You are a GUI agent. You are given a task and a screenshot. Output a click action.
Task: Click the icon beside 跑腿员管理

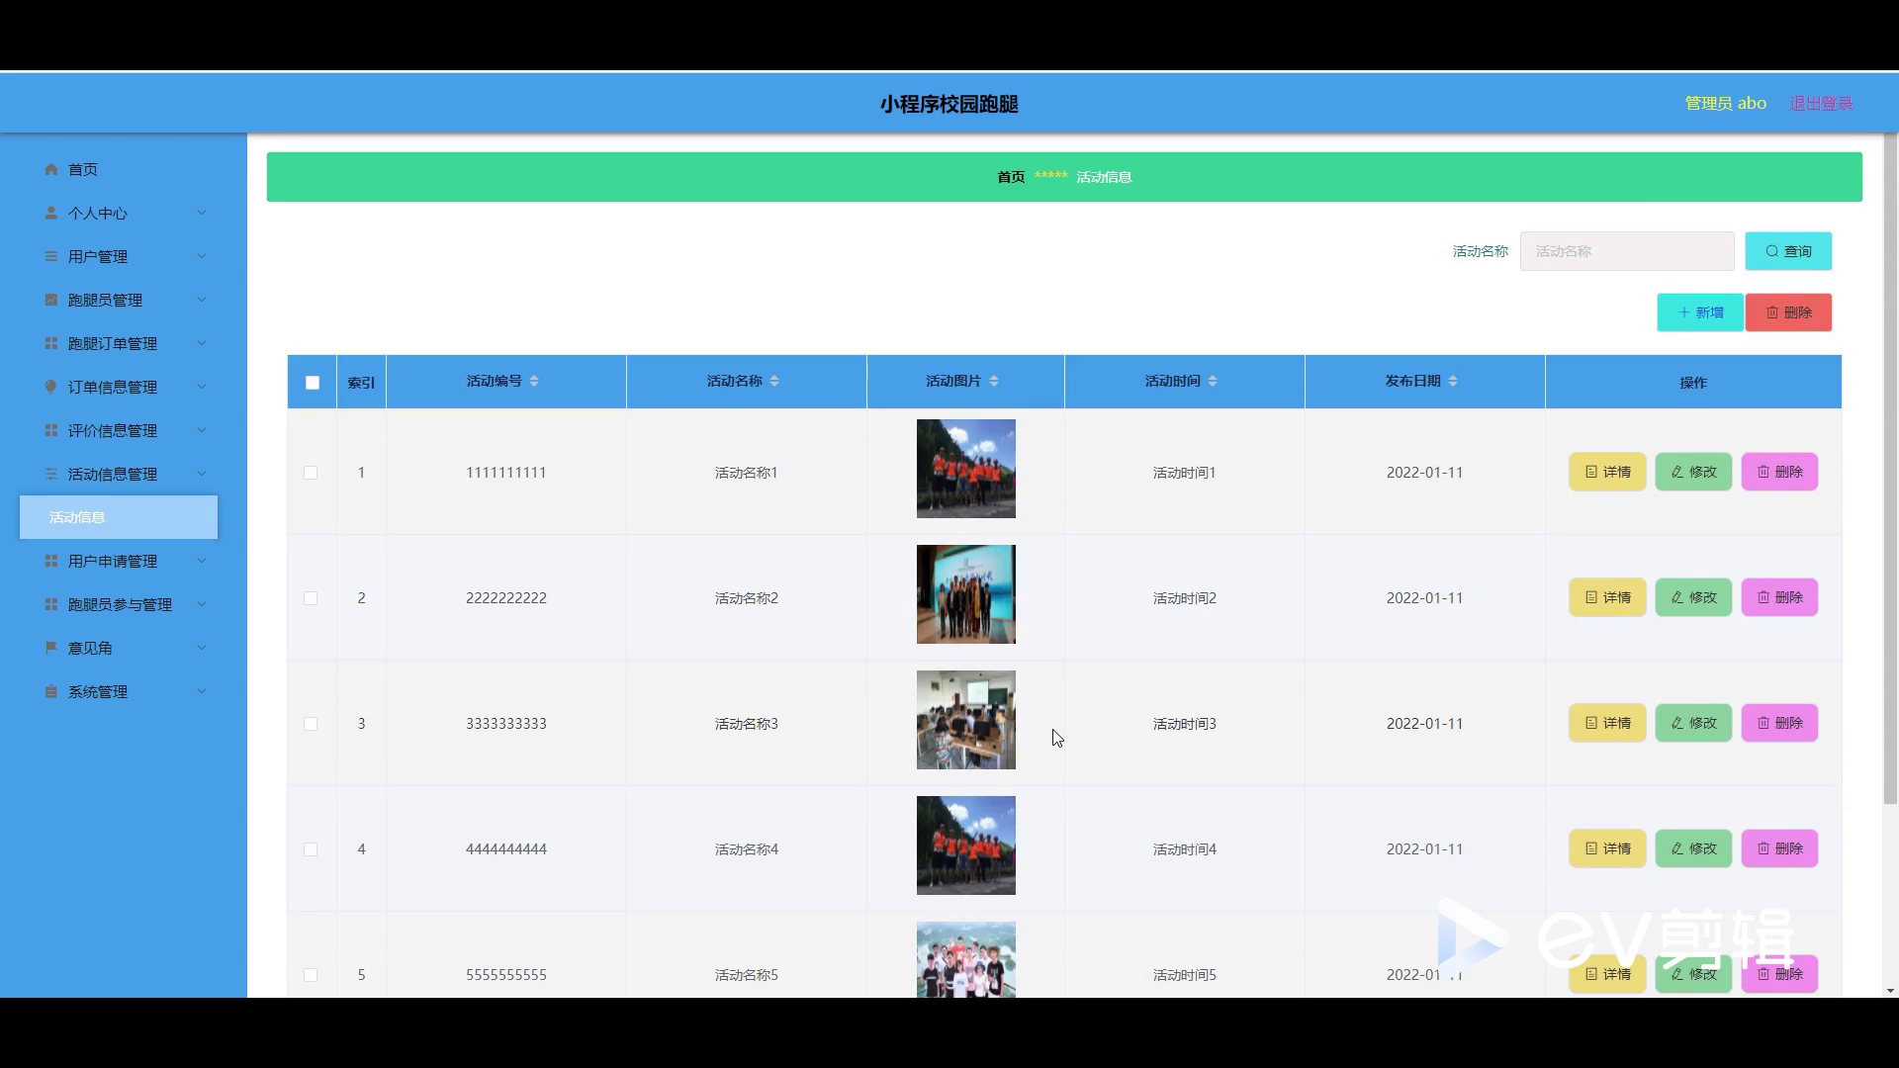51,300
